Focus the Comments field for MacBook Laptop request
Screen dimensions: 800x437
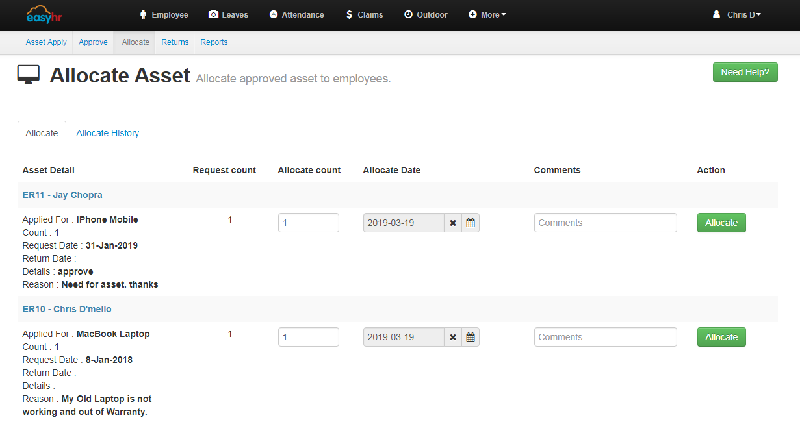tap(605, 337)
